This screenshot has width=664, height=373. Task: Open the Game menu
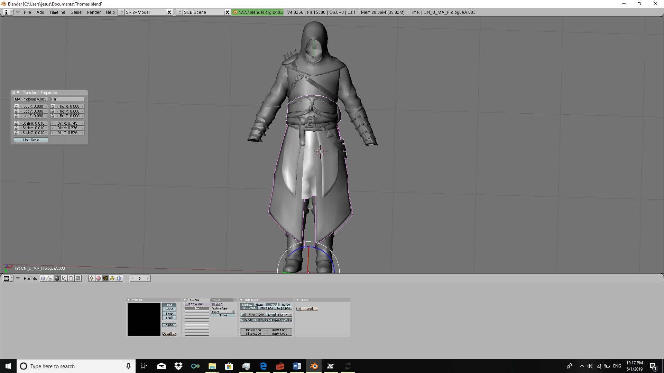point(76,12)
